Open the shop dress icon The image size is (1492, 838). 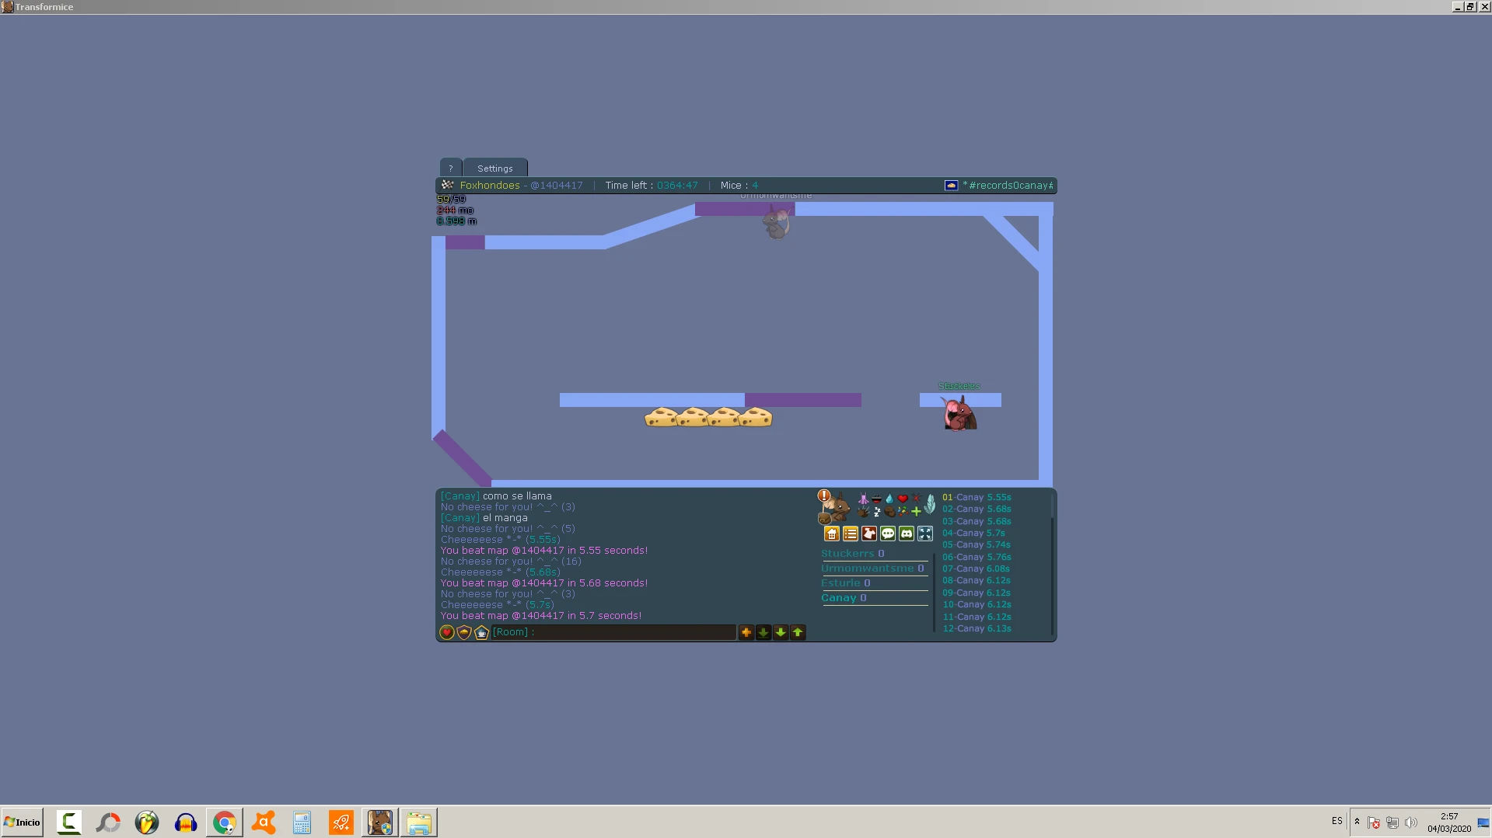(869, 534)
